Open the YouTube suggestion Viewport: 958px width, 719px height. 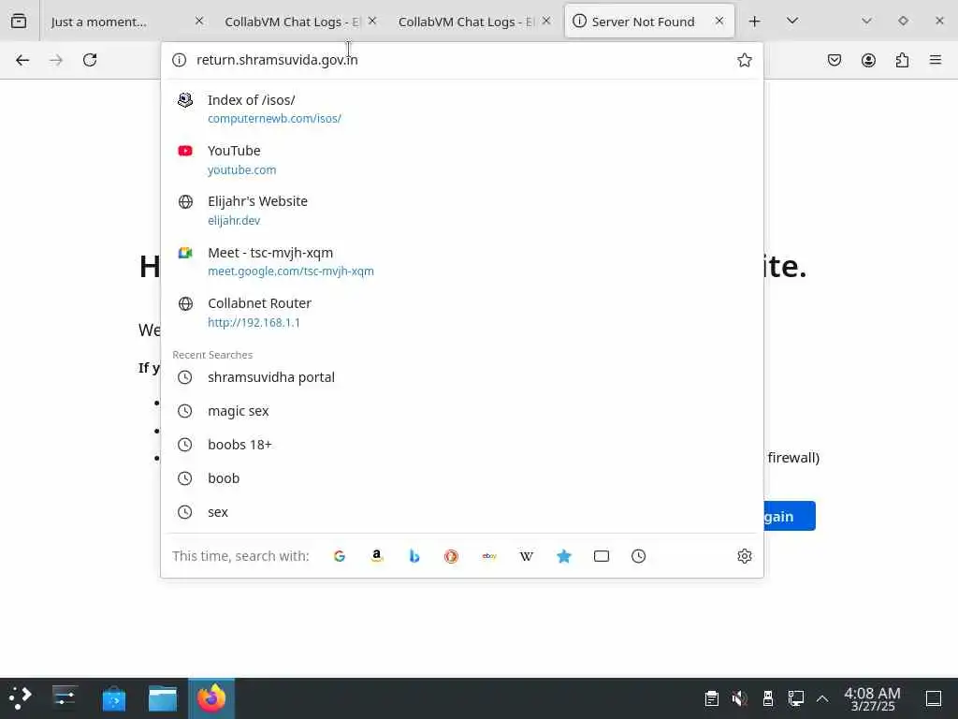[462, 159]
